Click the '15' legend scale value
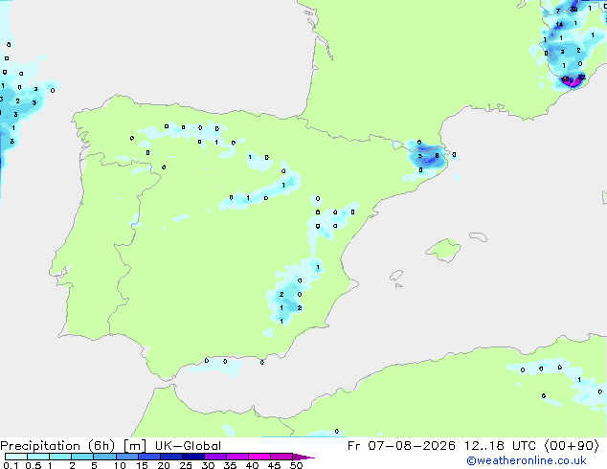Viewport: 607px width, 469px height. [x=142, y=465]
